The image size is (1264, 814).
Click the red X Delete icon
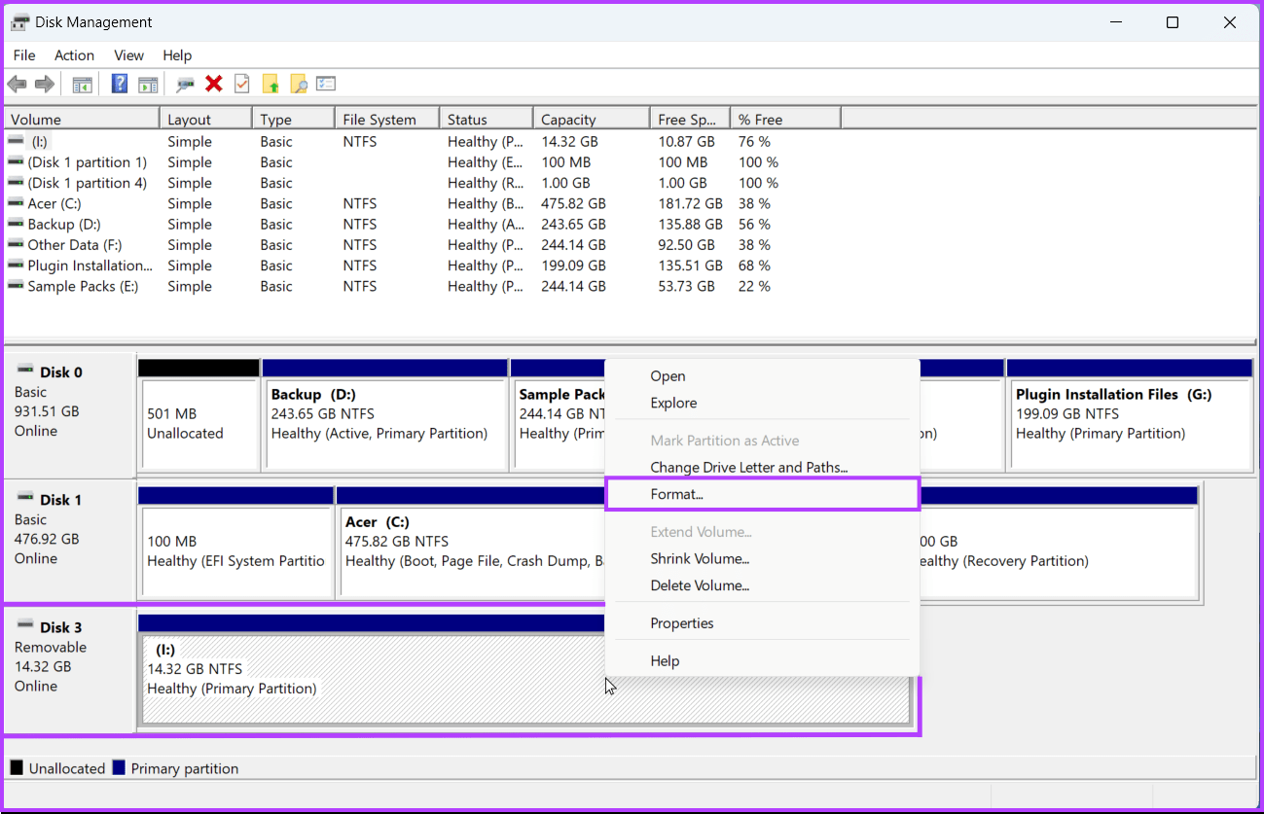(214, 85)
